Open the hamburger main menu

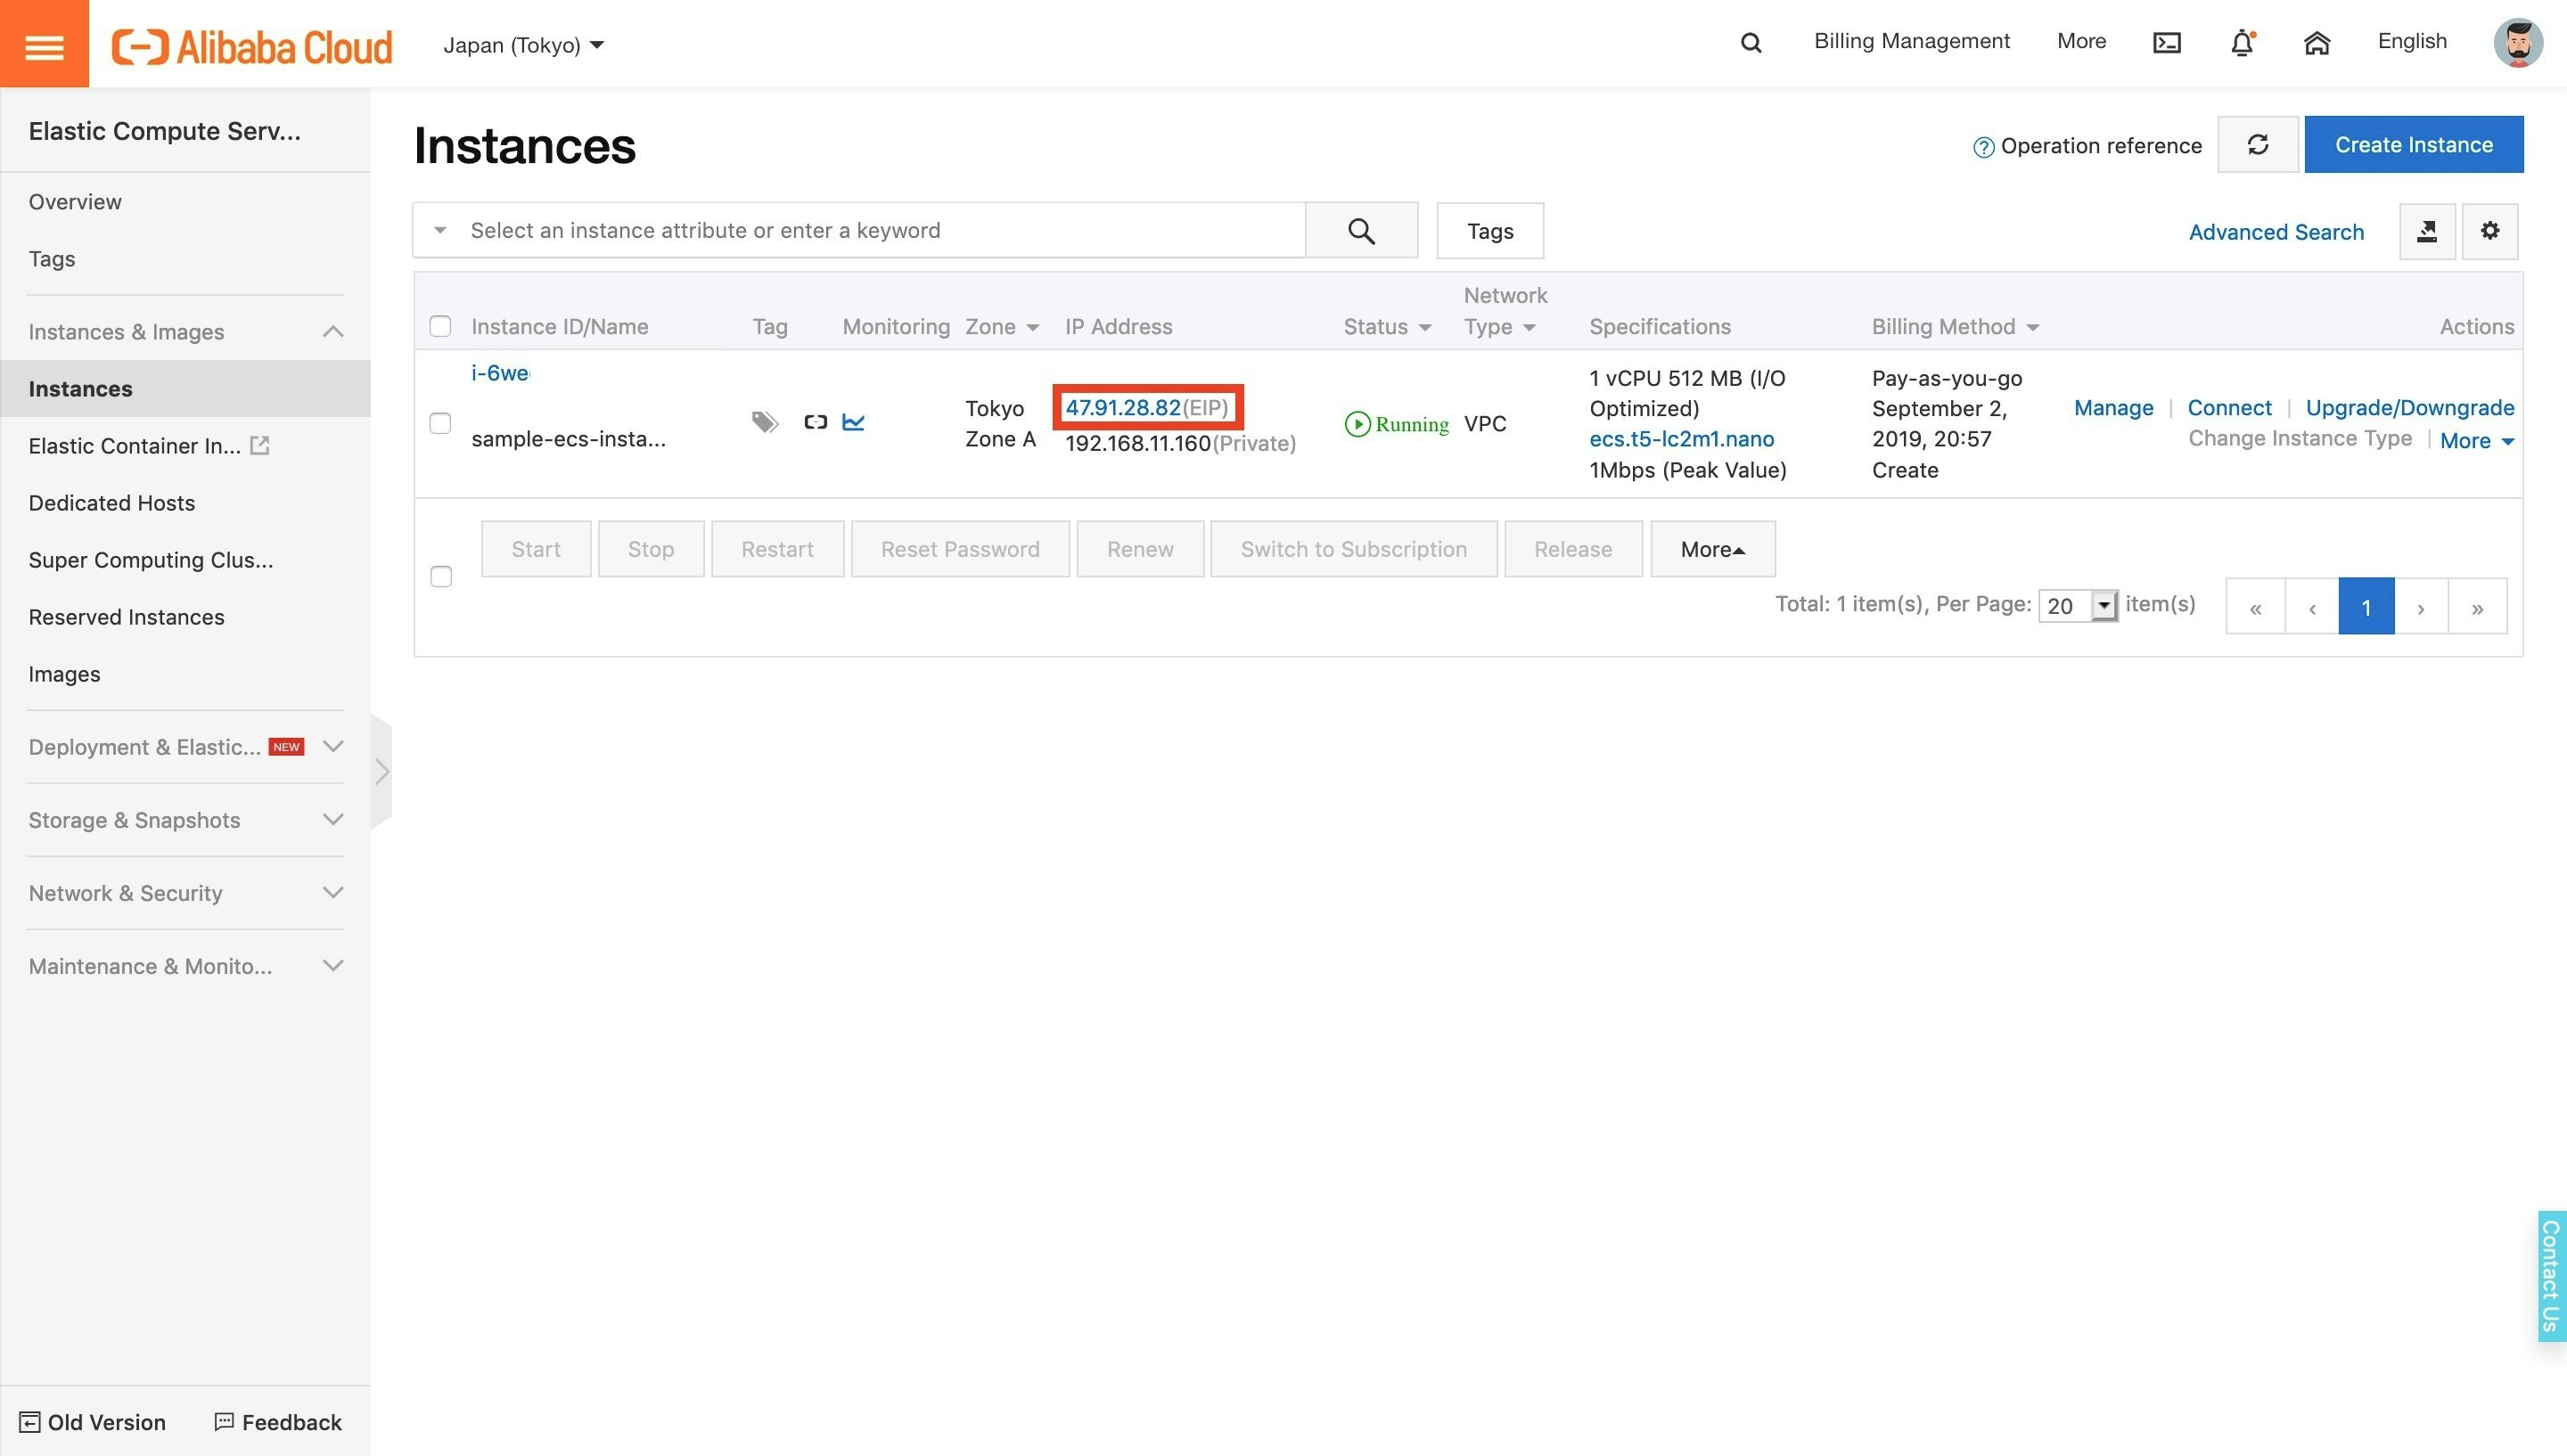click(x=44, y=44)
